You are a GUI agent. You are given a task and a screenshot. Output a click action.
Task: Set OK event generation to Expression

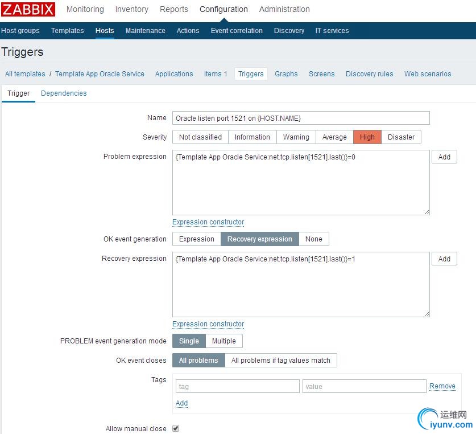pyautogui.click(x=197, y=239)
